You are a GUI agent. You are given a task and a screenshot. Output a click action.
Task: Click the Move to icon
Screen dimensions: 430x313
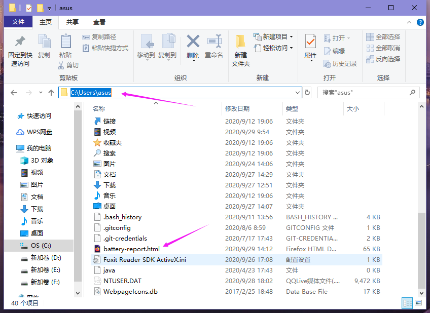[147, 42]
